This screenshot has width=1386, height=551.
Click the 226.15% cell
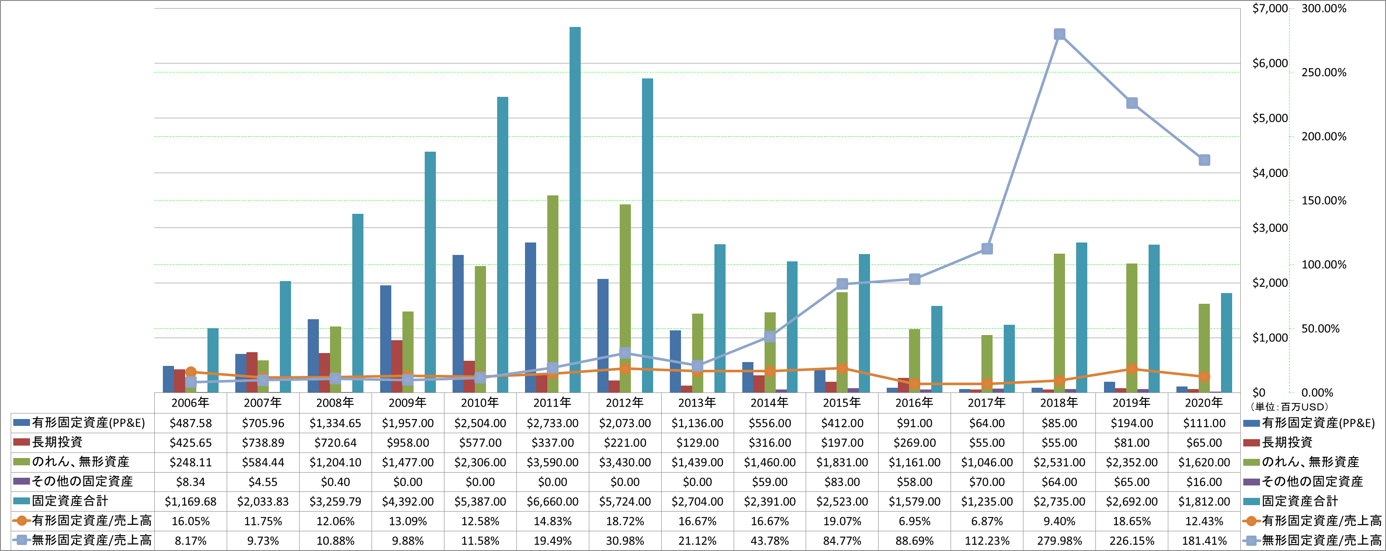tap(1132, 541)
